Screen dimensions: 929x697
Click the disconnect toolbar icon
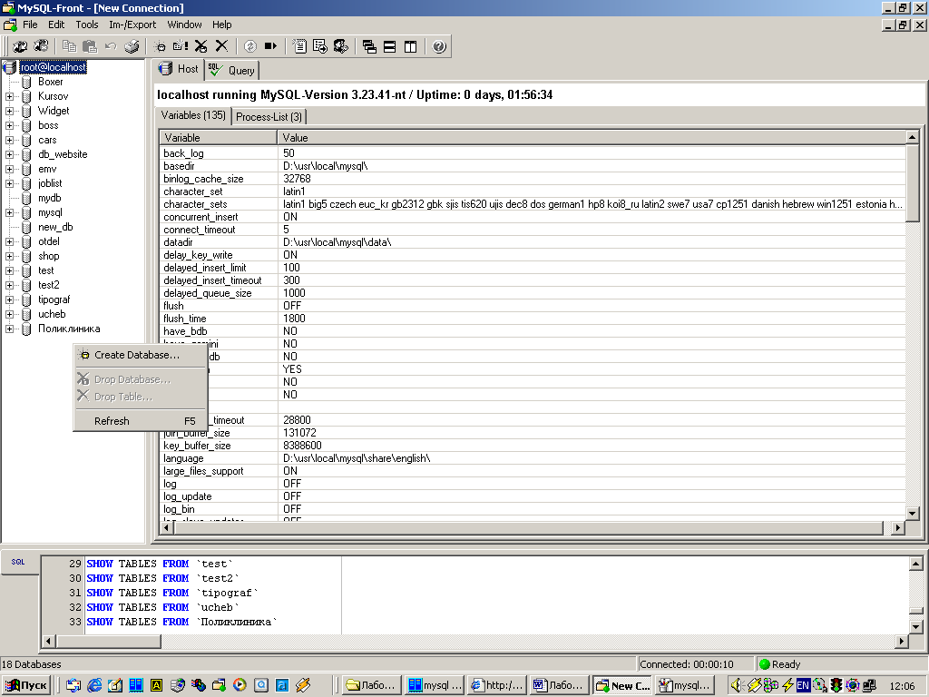pyautogui.click(x=41, y=46)
